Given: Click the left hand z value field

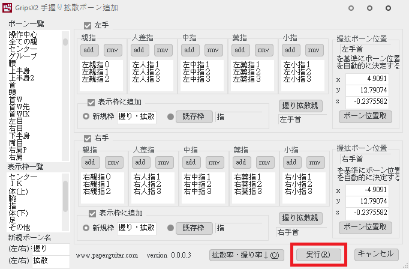Looking at the screenshot, I should click(367, 101).
